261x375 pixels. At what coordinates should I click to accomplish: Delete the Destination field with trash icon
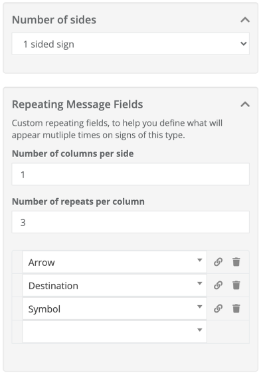236,285
